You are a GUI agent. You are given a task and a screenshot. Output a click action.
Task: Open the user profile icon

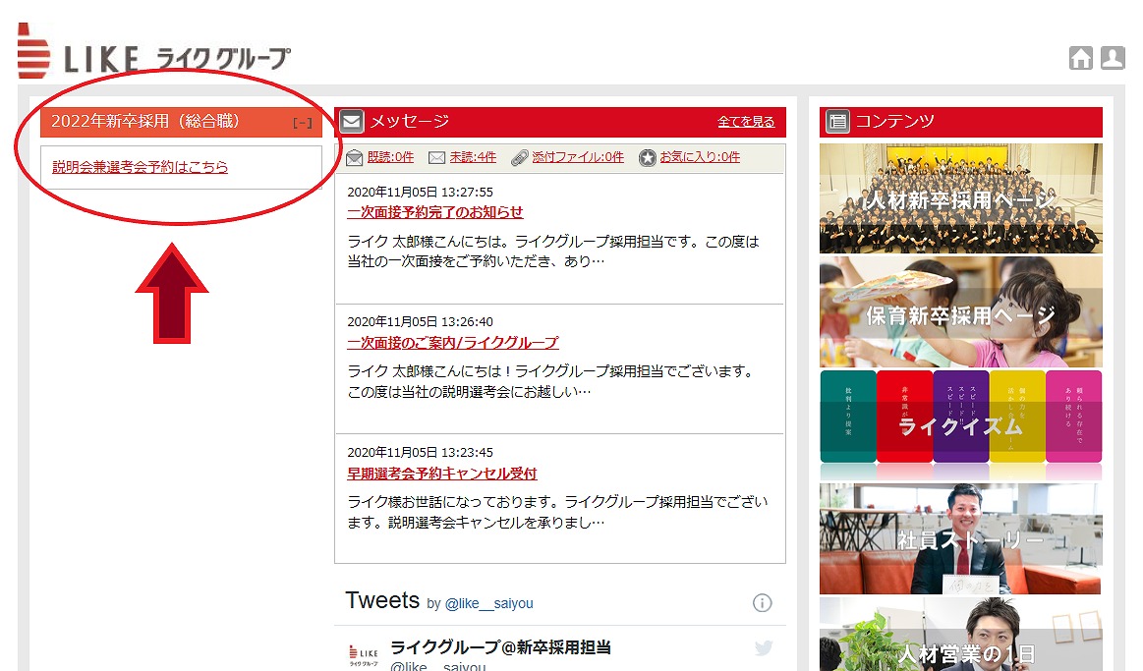(1113, 58)
